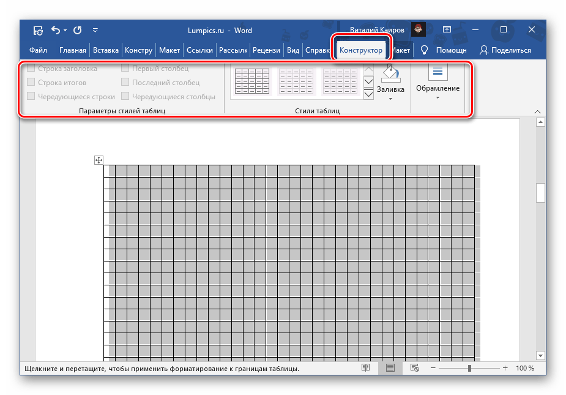
Task: Toggle Последний столбец checkbox
Action: point(125,82)
